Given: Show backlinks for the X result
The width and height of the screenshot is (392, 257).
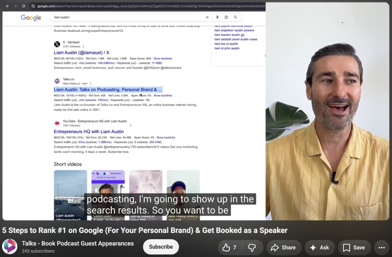Looking at the screenshot, I should (x=163, y=59).
